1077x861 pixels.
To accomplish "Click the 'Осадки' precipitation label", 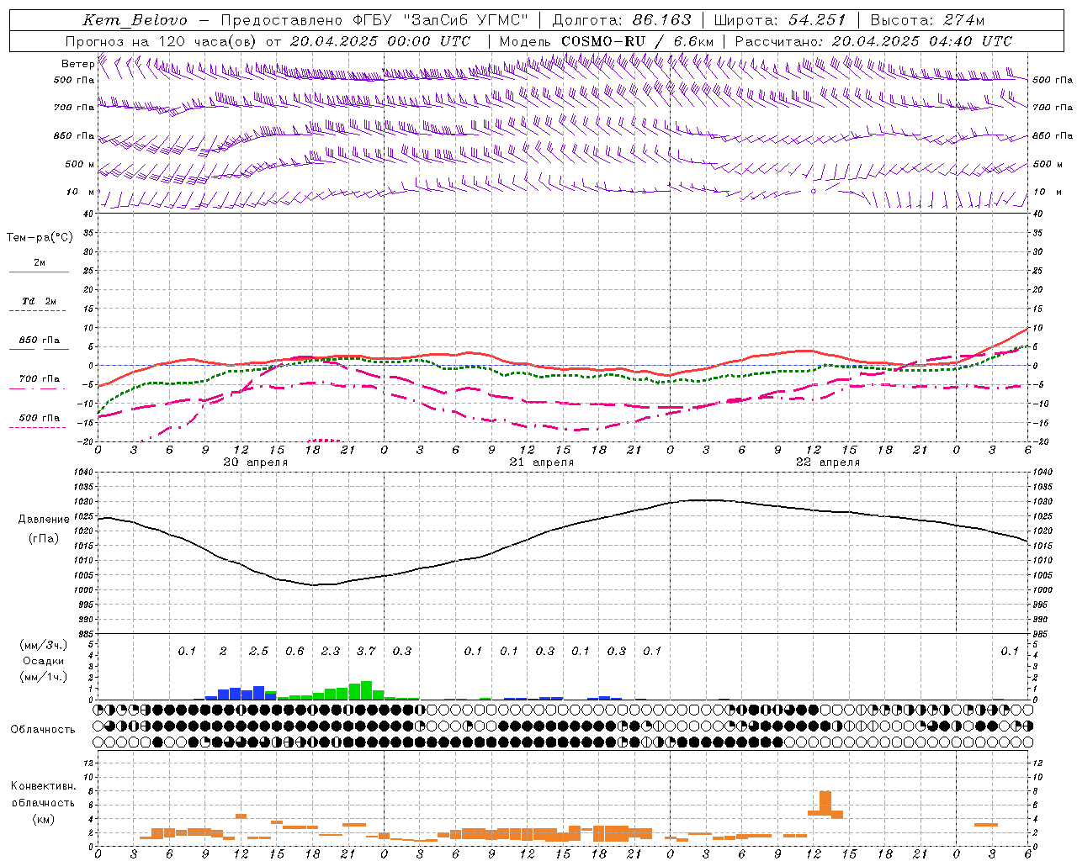I will 44,661.
